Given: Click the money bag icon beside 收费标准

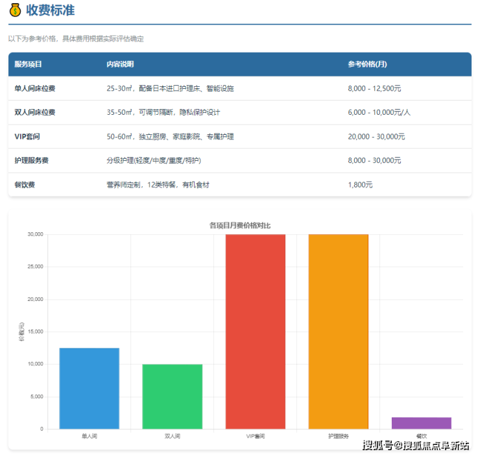Looking at the screenshot, I should (x=15, y=10).
